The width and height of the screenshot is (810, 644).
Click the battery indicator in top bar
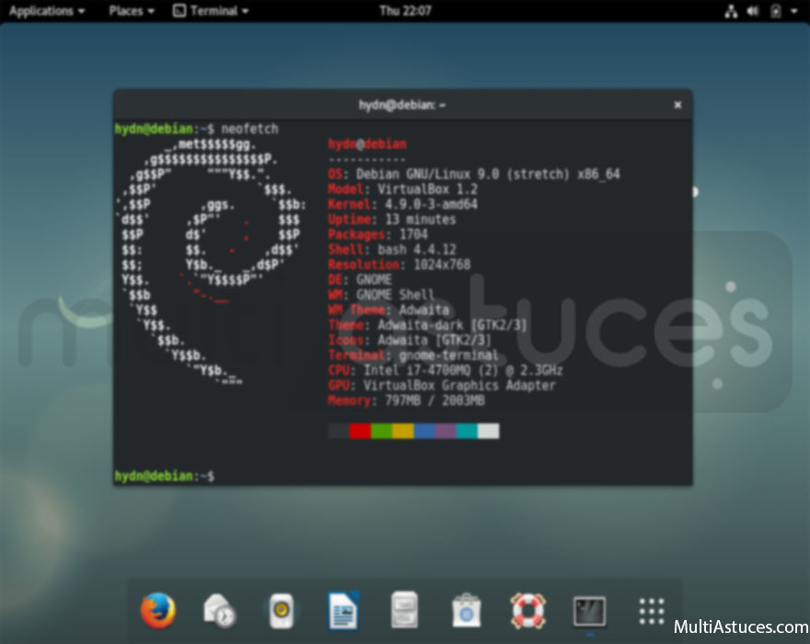(775, 11)
